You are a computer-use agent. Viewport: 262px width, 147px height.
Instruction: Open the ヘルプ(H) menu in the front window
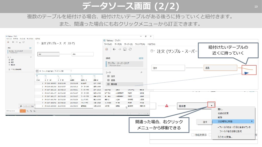[151, 44]
